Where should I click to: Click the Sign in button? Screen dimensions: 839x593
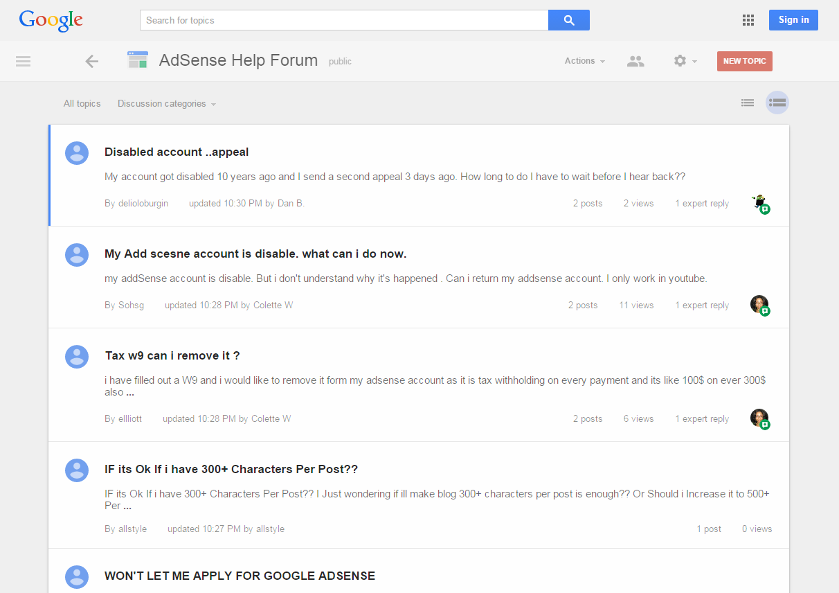(x=793, y=20)
